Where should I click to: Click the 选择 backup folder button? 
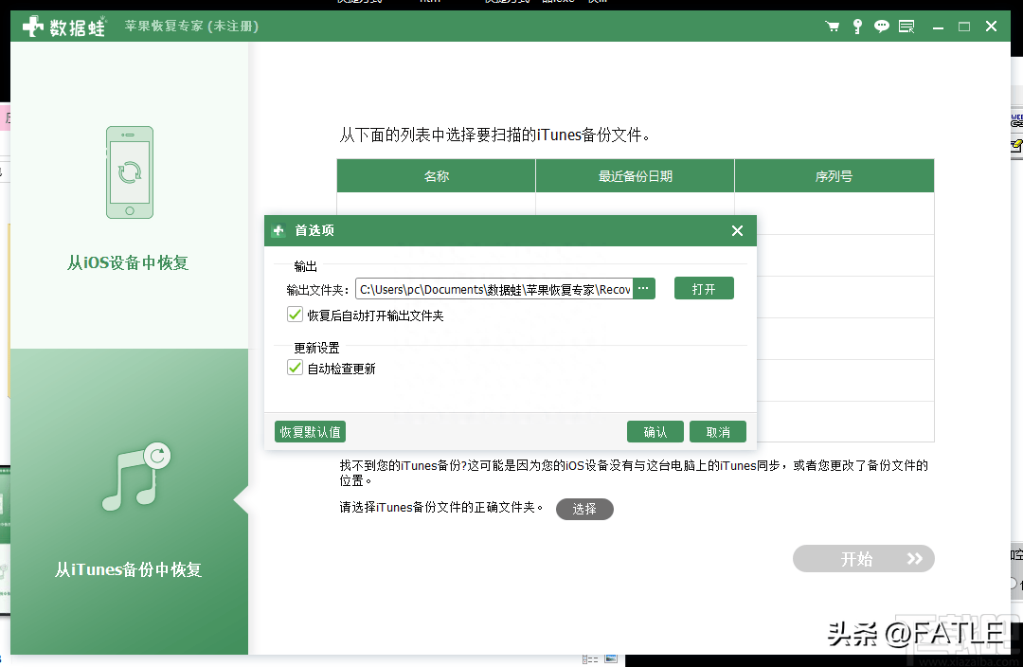(x=584, y=509)
